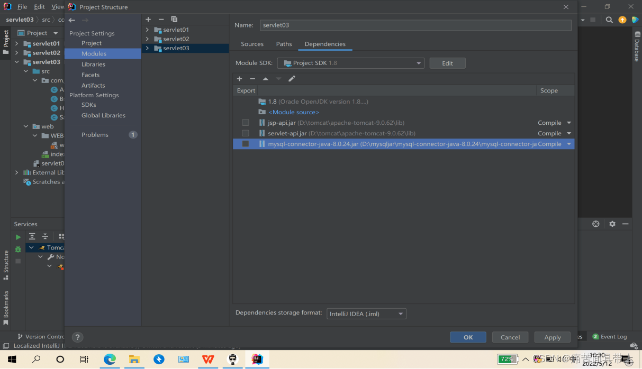Viewport: 642px width, 369px height.
Task: Open Version Control tool window
Action: tap(41, 336)
